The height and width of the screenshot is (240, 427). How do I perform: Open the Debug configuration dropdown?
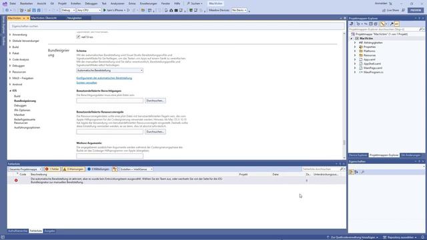[x=68, y=11]
